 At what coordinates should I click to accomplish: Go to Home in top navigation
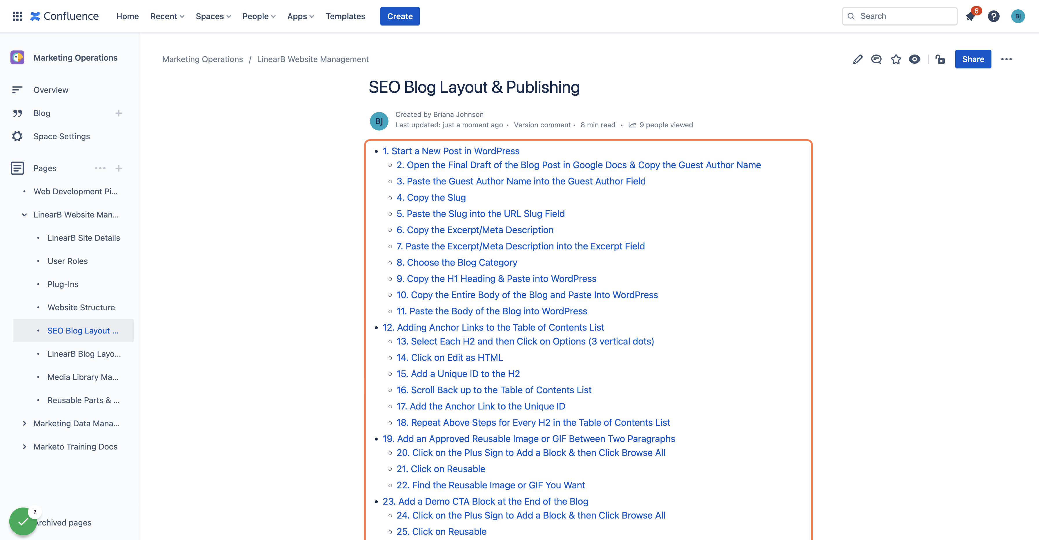click(127, 16)
